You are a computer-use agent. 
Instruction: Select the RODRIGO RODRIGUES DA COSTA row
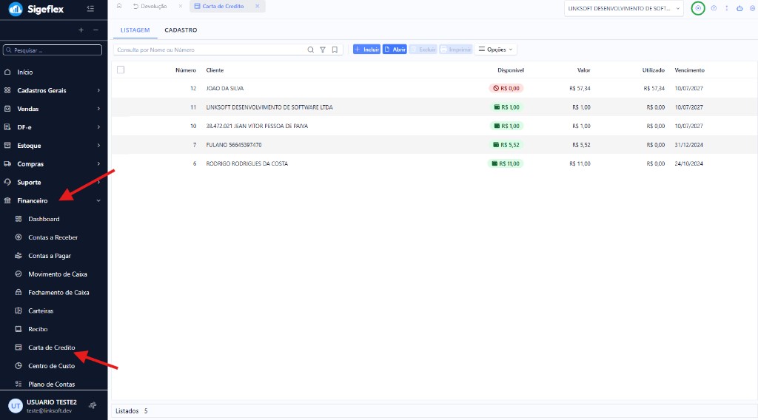[x=434, y=163]
